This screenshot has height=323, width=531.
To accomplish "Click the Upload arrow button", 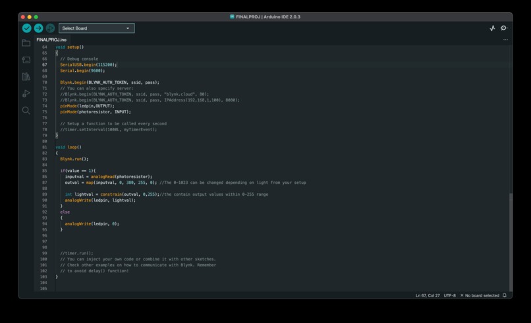I will point(39,28).
